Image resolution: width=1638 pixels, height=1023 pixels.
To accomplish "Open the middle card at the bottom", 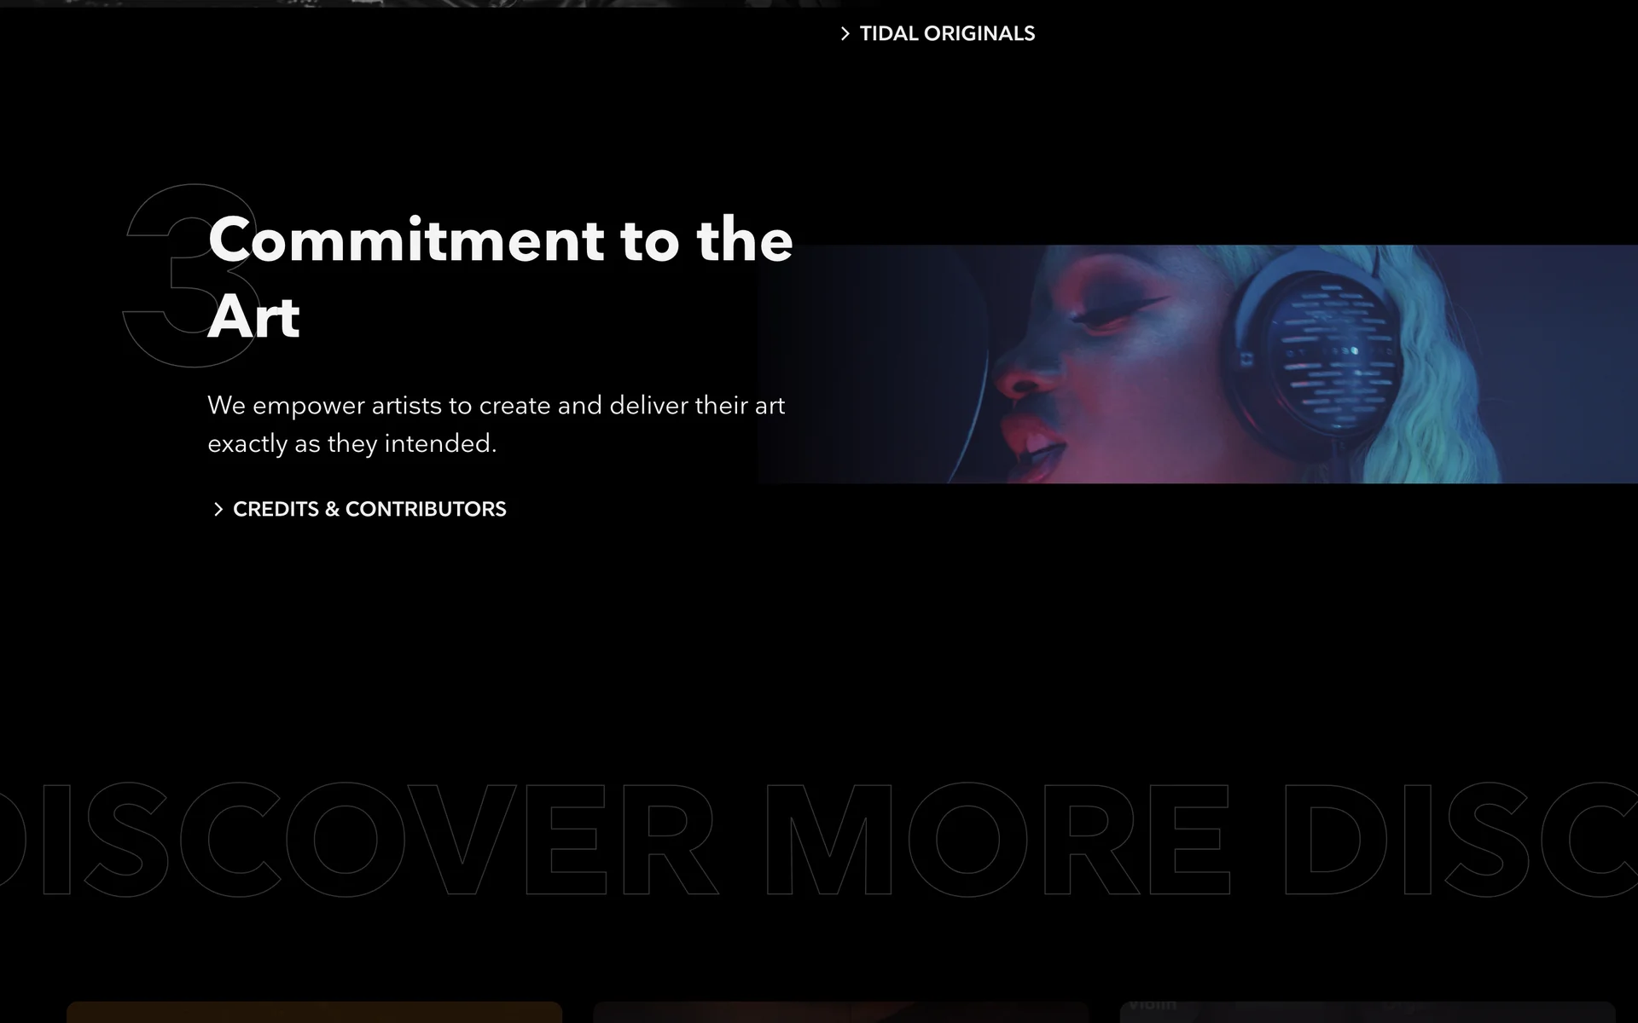I will click(x=840, y=1013).
